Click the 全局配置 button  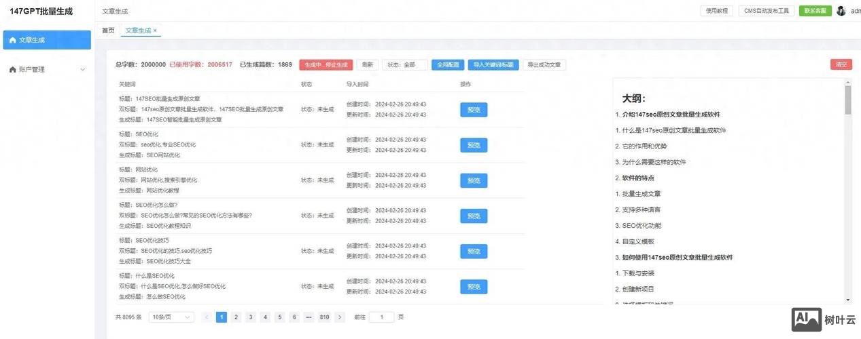coord(448,65)
